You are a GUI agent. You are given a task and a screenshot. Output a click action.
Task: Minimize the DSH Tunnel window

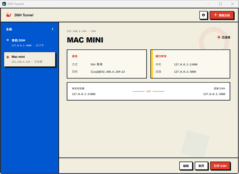(x=208, y=4)
